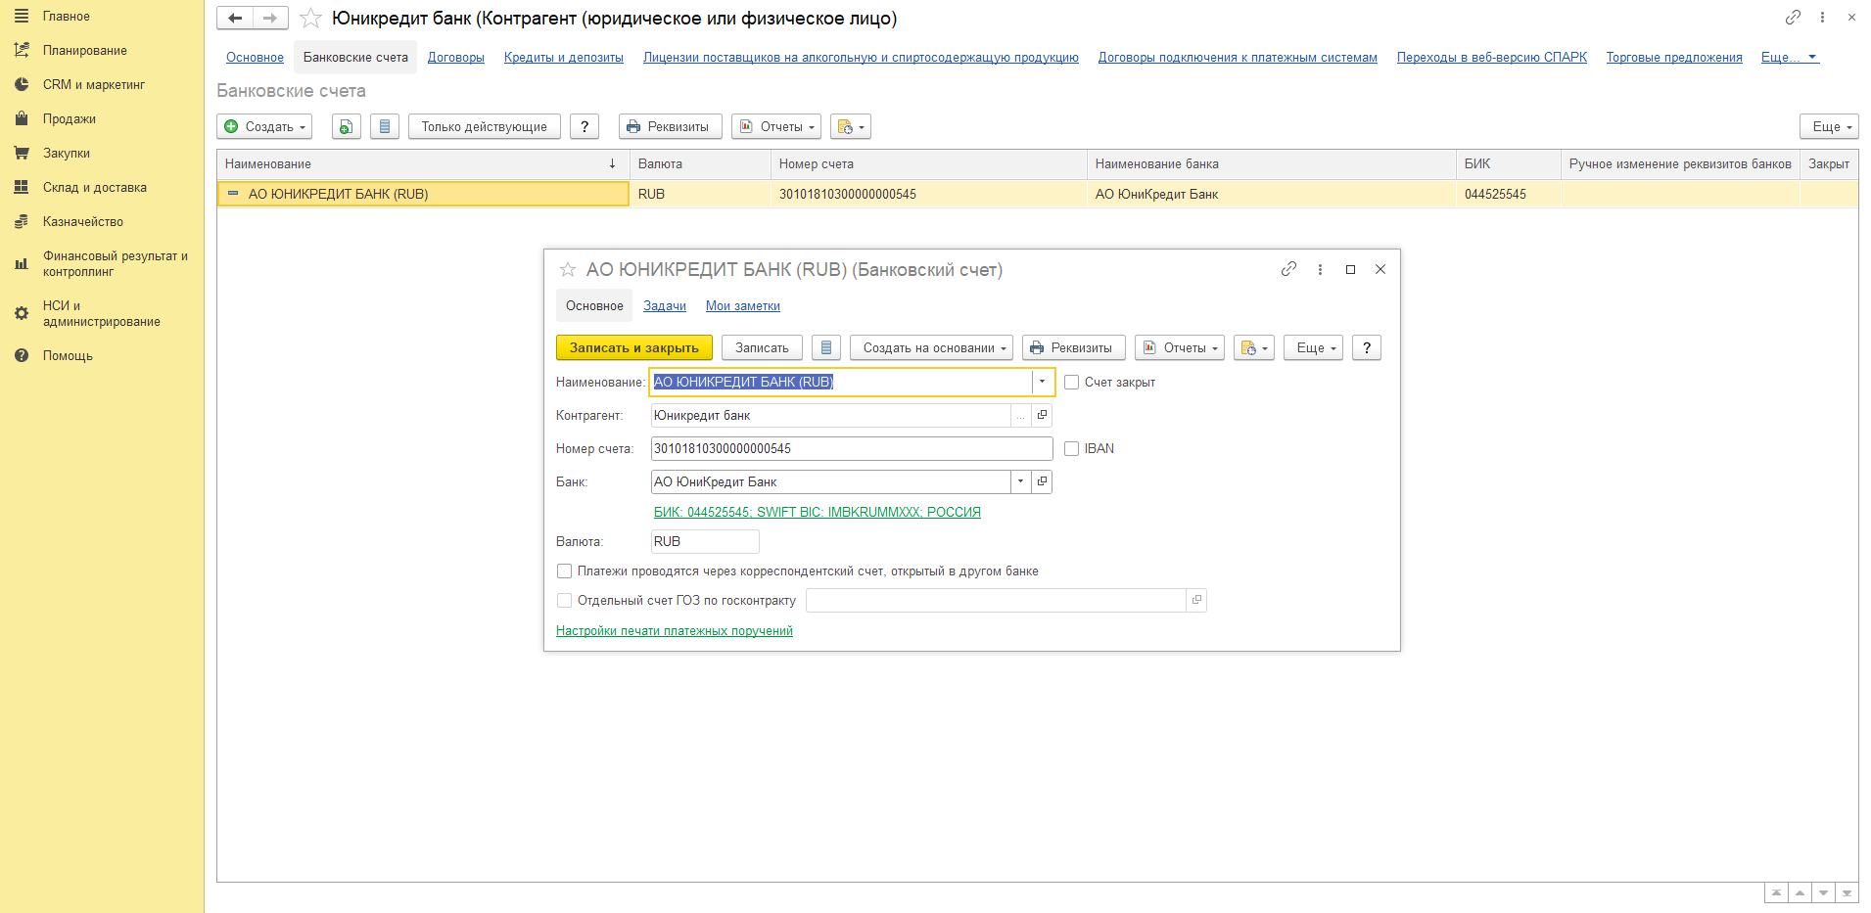Switch to the Основное navigation link

(x=255, y=58)
